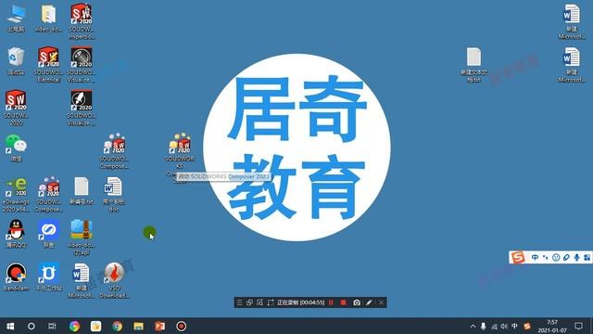Image resolution: width=593 pixels, height=334 pixels.
Task: Open the Action Center notifications
Action: click(578, 326)
